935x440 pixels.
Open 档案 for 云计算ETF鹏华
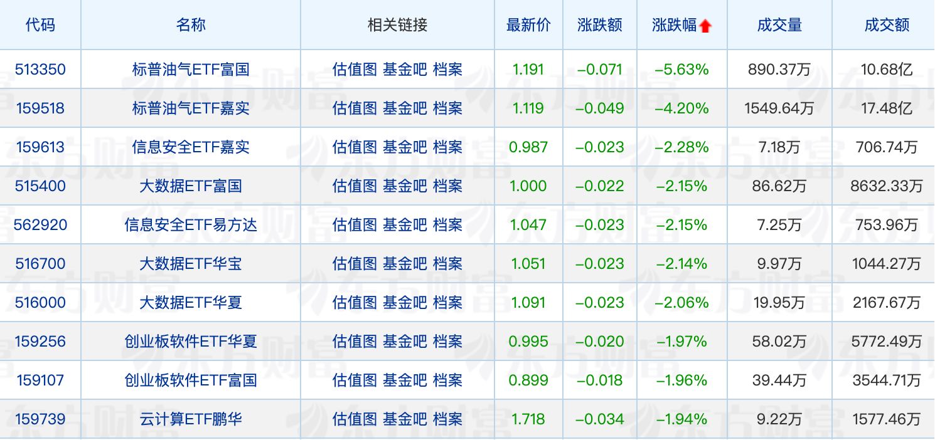click(x=447, y=419)
